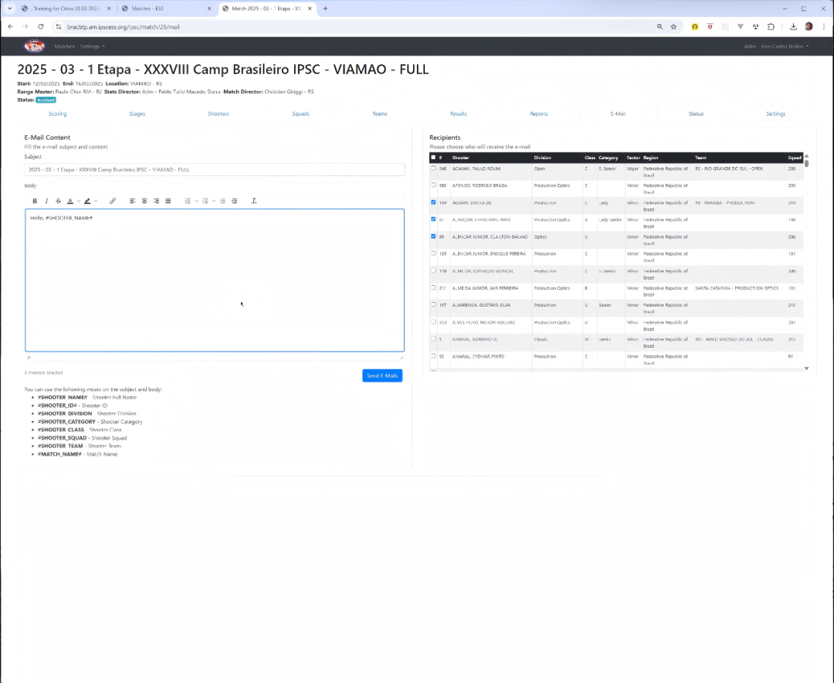Expand the font color dropdown arrow
The height and width of the screenshot is (683, 834).
click(x=77, y=201)
